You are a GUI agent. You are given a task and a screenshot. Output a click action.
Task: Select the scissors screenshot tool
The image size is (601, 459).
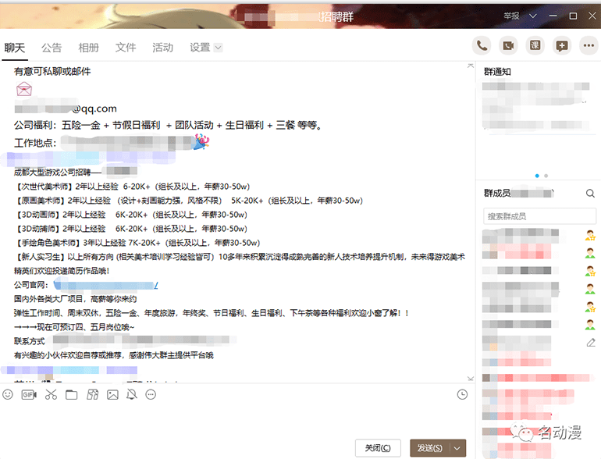point(51,395)
